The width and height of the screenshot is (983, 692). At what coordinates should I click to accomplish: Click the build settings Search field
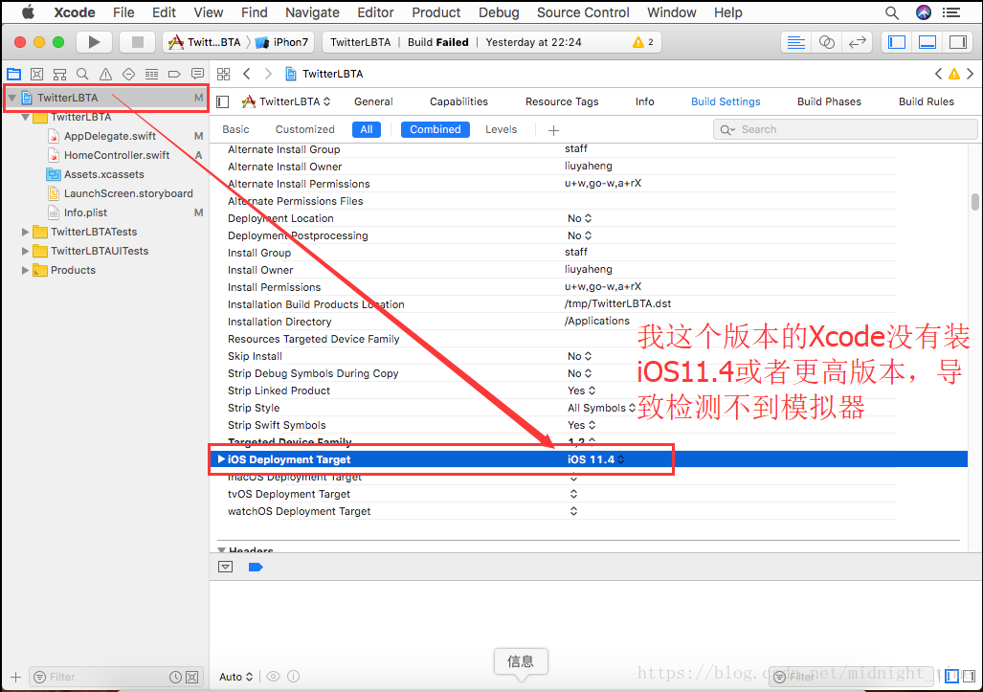pyautogui.click(x=844, y=129)
